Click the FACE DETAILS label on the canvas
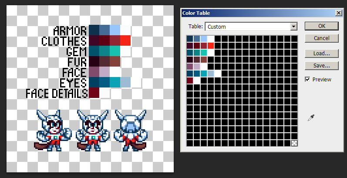347x178 pixels. tap(57, 93)
